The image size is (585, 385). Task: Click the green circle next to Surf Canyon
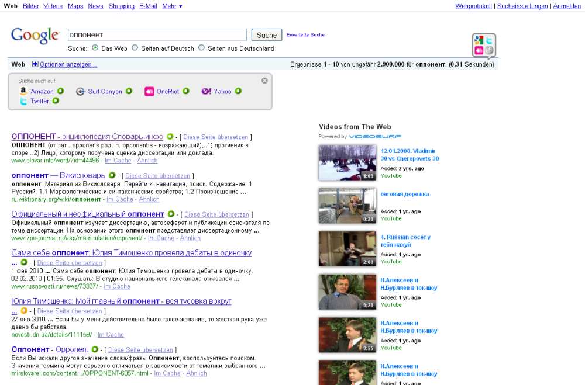point(129,91)
